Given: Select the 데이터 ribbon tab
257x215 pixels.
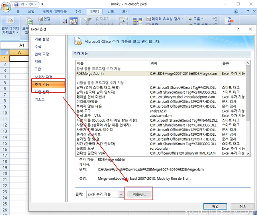Looking at the screenshot, I should click(x=94, y=12).
